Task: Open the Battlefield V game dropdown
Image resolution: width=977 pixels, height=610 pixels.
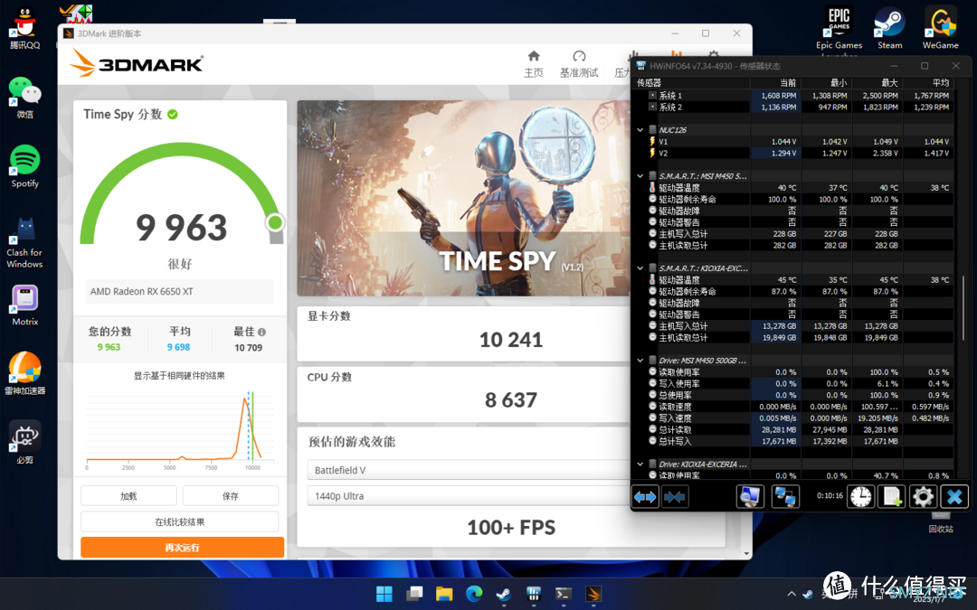Action: click(469, 470)
